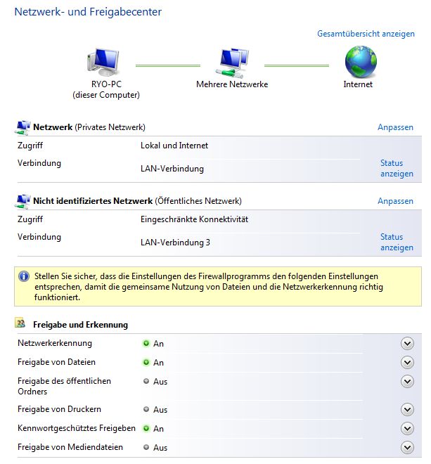Click the RYO-PC computer icon

coord(103,62)
